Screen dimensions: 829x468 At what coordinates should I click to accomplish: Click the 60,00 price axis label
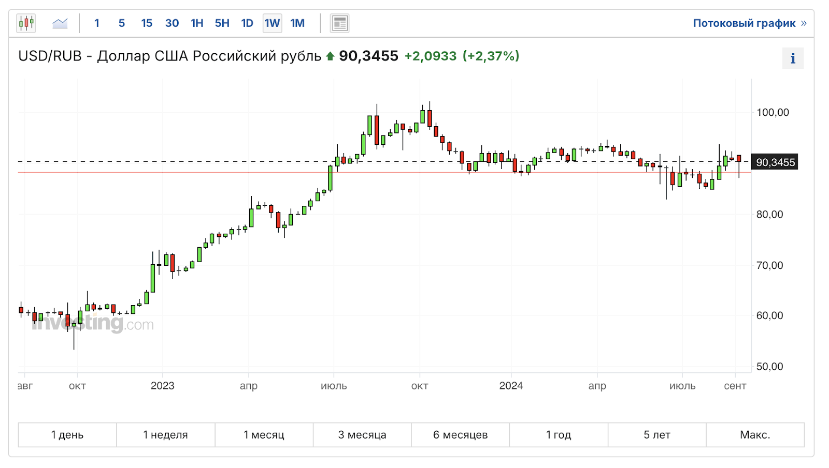click(770, 316)
